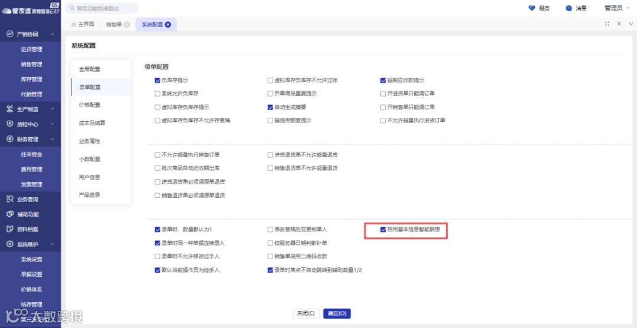Open 价格体系 in the sidebar

coord(31,289)
